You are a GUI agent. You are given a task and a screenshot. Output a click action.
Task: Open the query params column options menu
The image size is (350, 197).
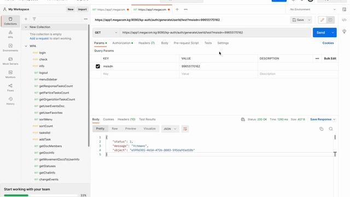click(x=317, y=59)
